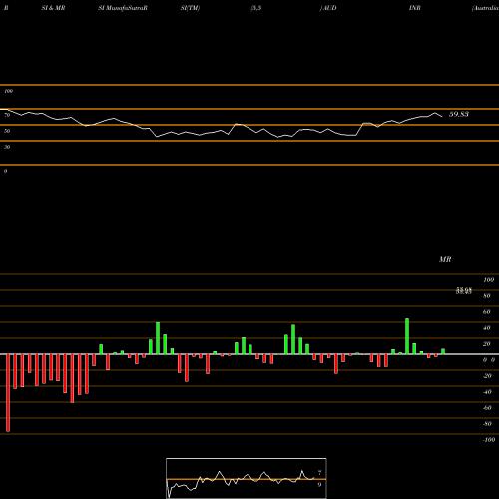Click the overlapping 58.98 value in MR panel
499x499 pixels.
tap(464, 291)
